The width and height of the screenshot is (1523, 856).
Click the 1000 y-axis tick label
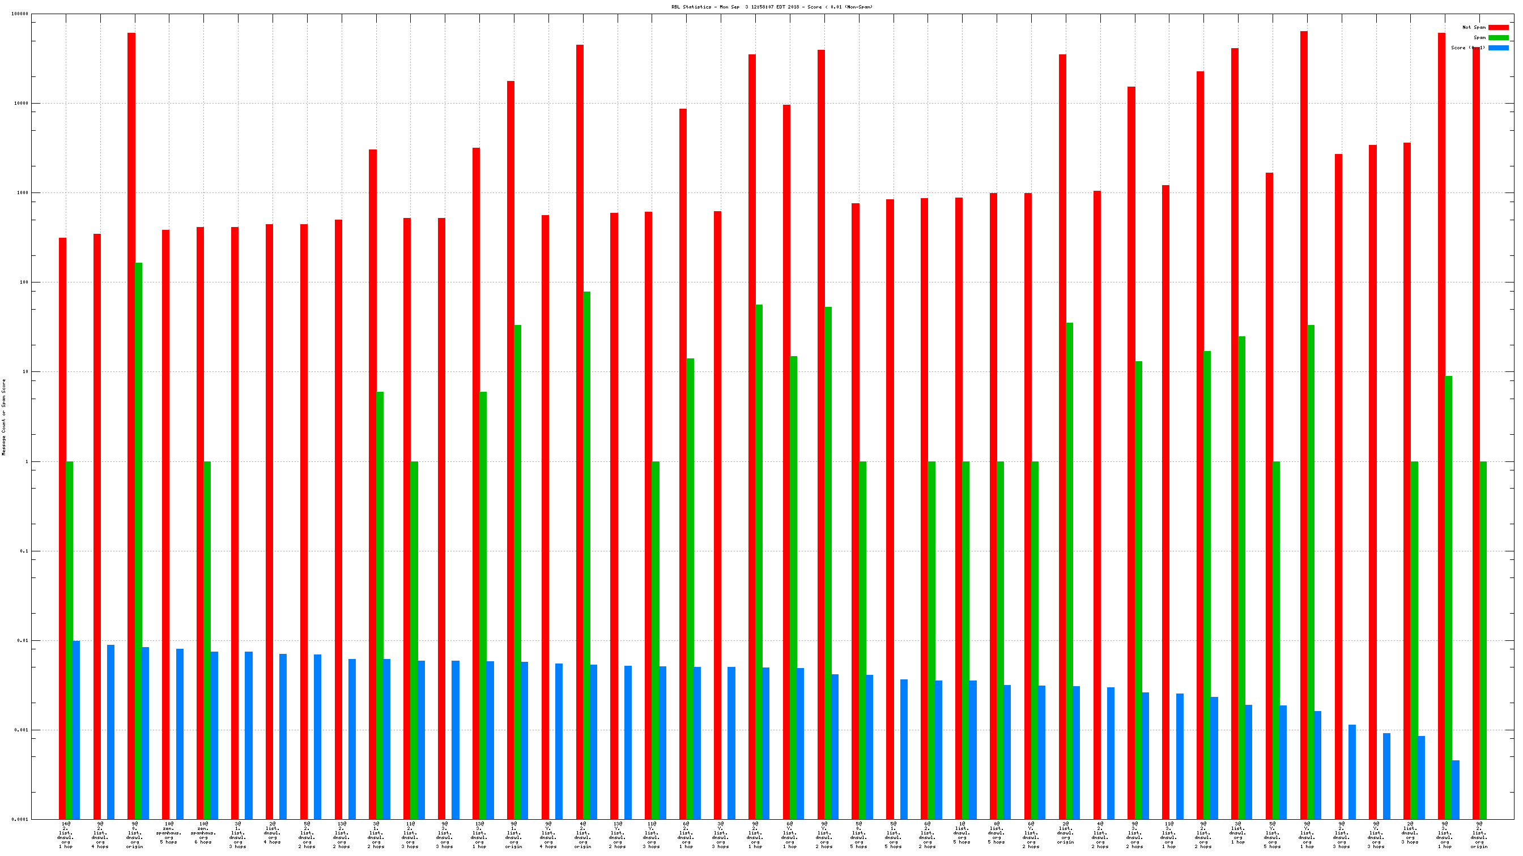tap(22, 193)
